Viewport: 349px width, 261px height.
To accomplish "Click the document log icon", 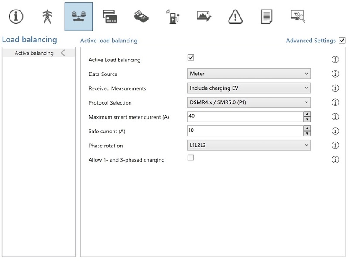I will point(267,17).
